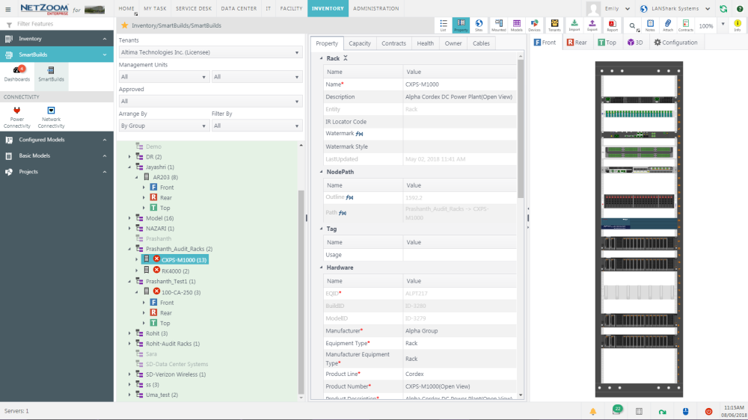Click the notification bell in status bar

pyautogui.click(x=592, y=412)
